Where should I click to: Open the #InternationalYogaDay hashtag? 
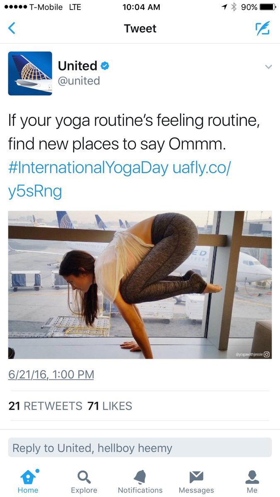[88, 168]
